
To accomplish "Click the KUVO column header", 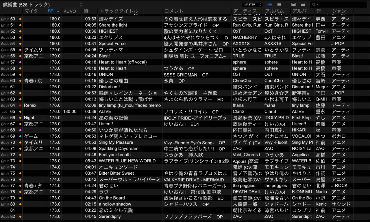I will pyautogui.click(x=71, y=11).
